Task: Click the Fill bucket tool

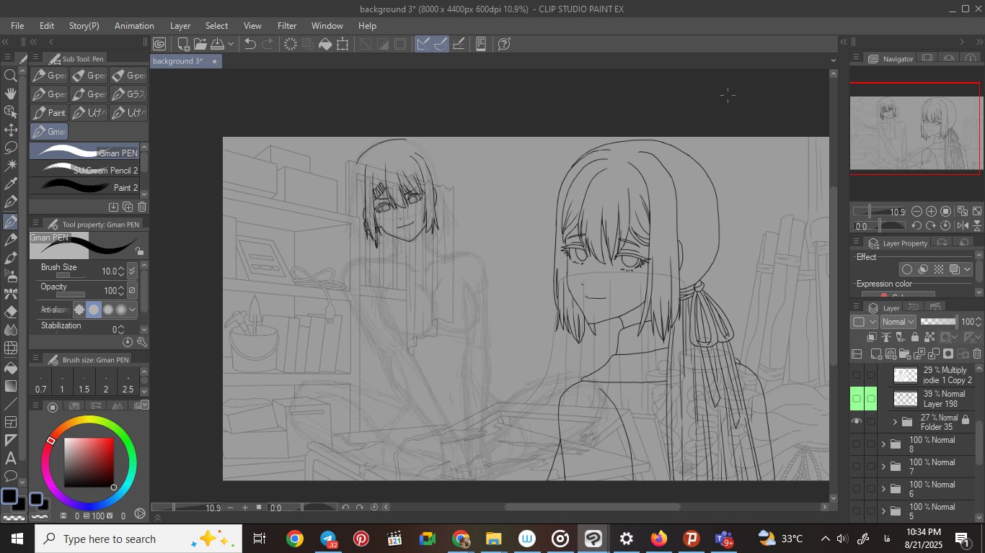Action: (11, 367)
